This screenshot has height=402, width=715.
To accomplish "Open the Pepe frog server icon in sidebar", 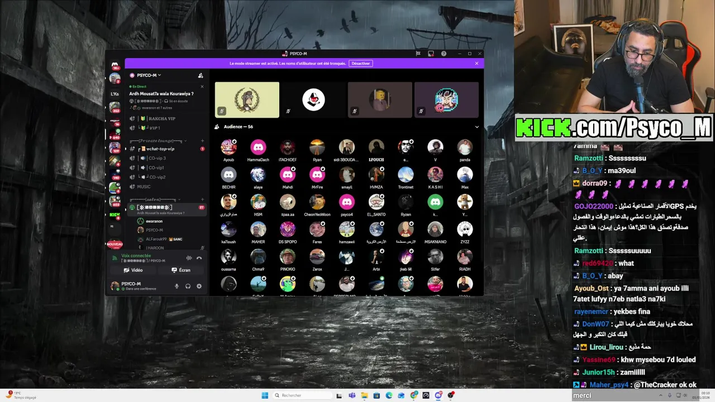I will [115, 188].
